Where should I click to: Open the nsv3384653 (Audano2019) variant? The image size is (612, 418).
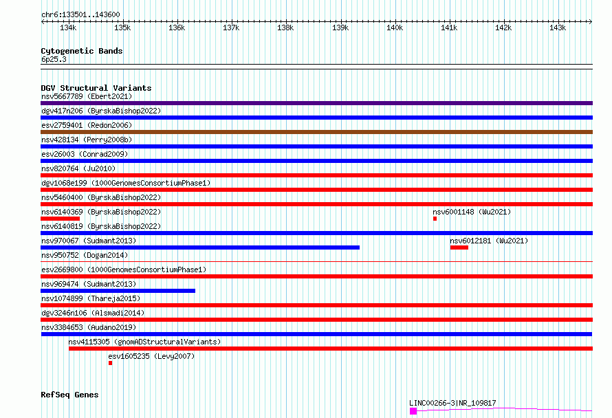(89, 327)
